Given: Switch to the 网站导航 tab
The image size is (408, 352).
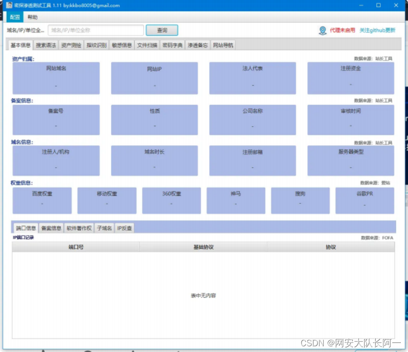Looking at the screenshot, I should 223,45.
